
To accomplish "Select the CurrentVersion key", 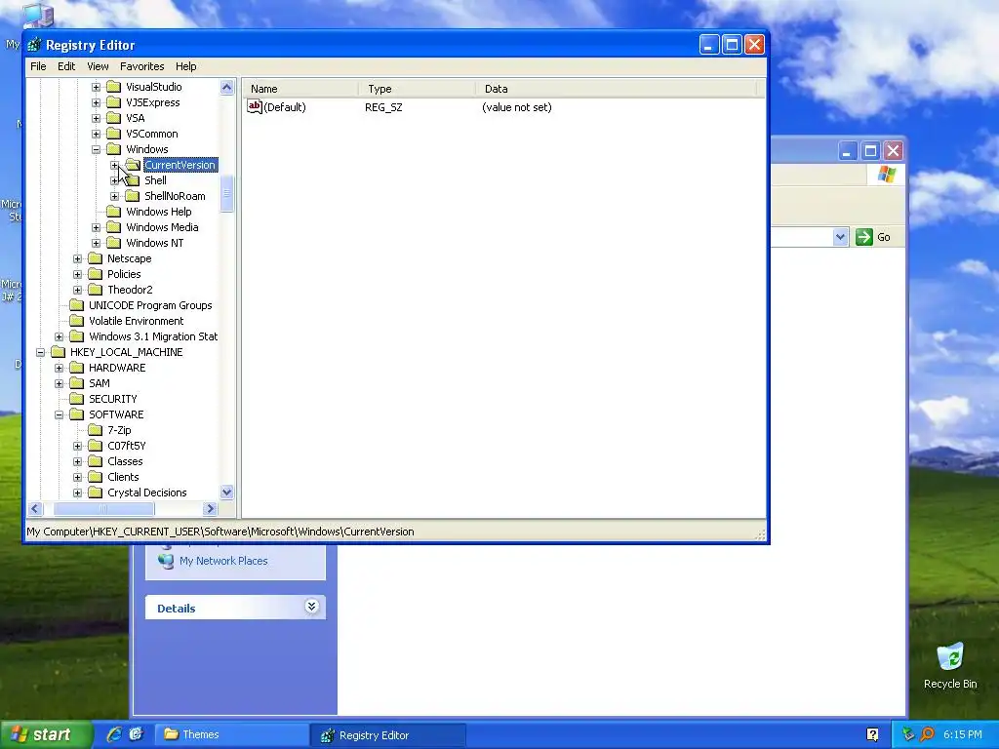I will [x=180, y=165].
